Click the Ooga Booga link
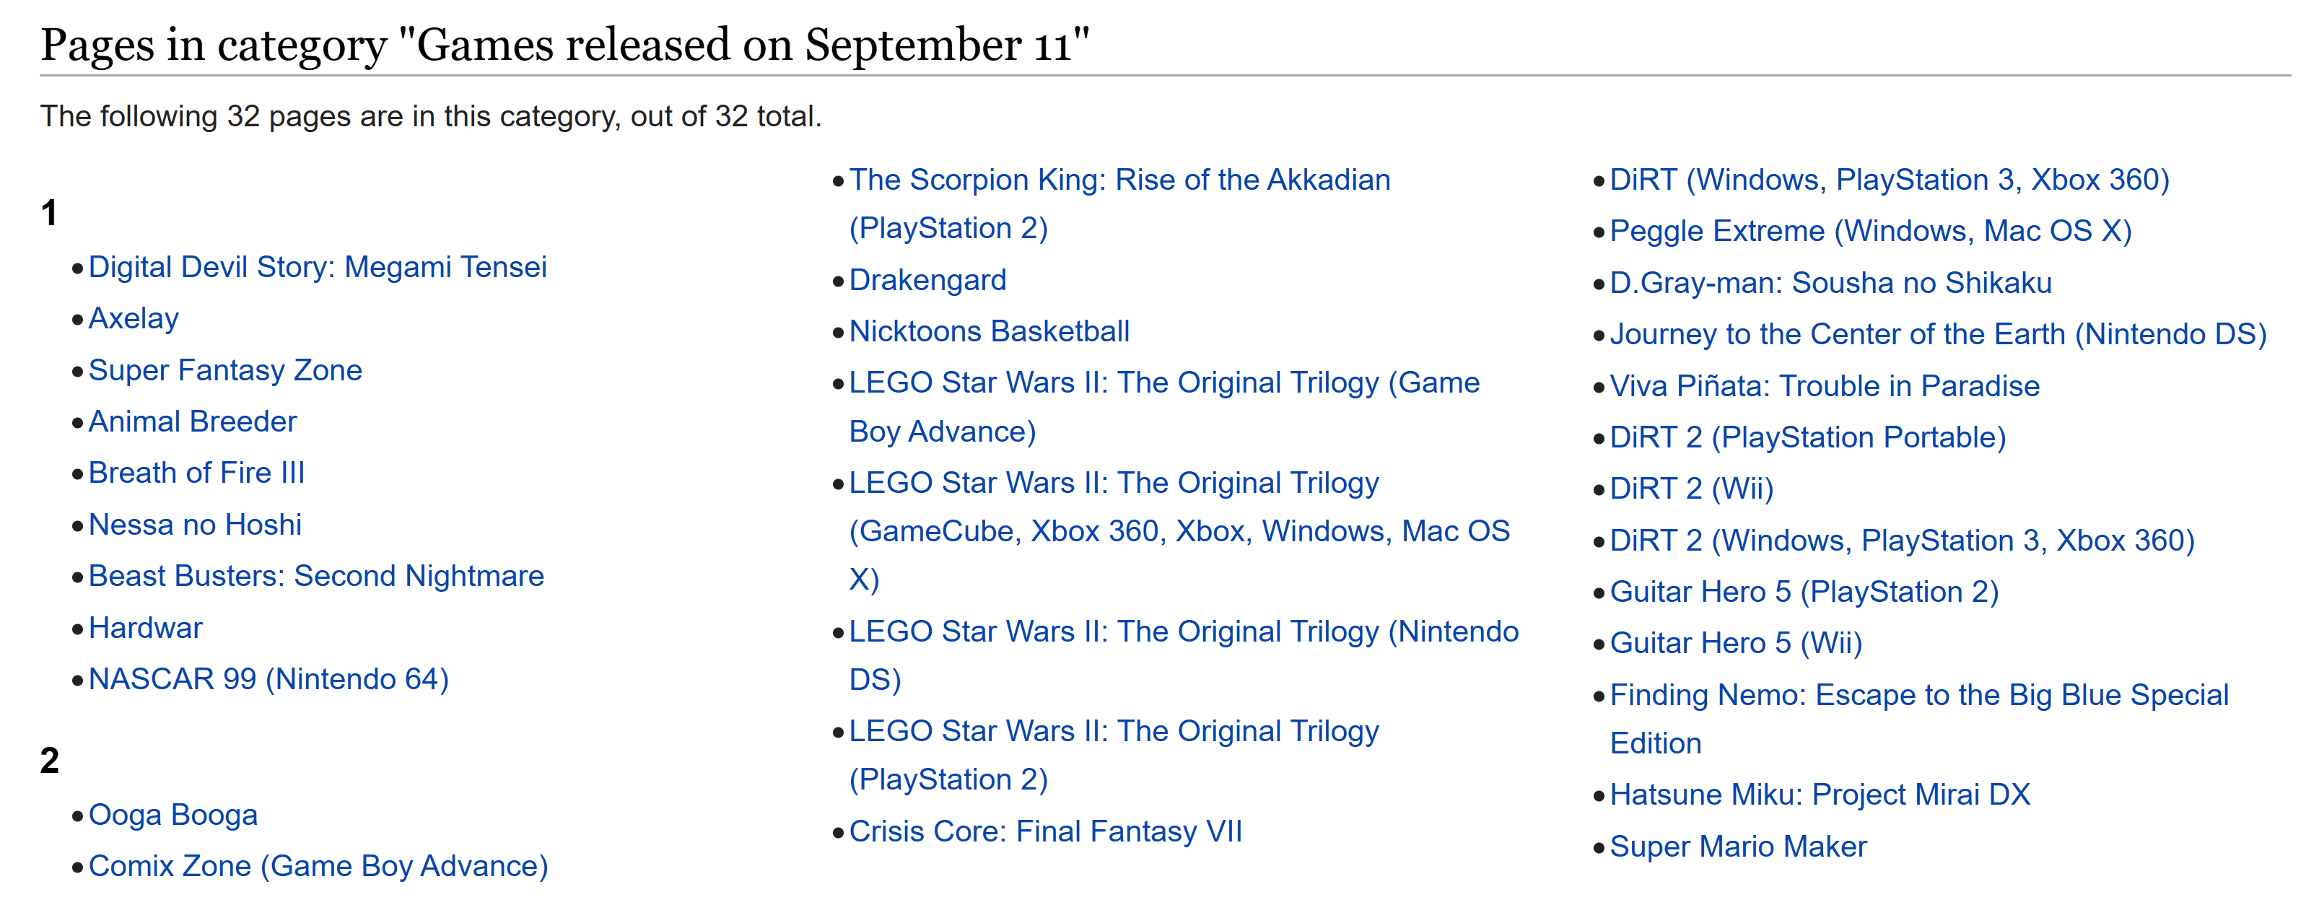This screenshot has height=905, width=2306. click(172, 815)
